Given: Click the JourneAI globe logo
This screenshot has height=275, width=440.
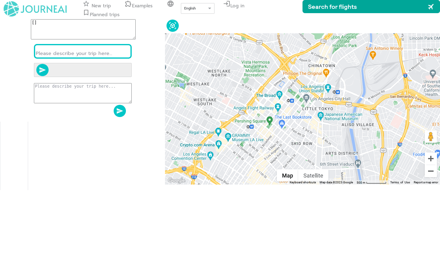Looking at the screenshot, I should tap(11, 9).
